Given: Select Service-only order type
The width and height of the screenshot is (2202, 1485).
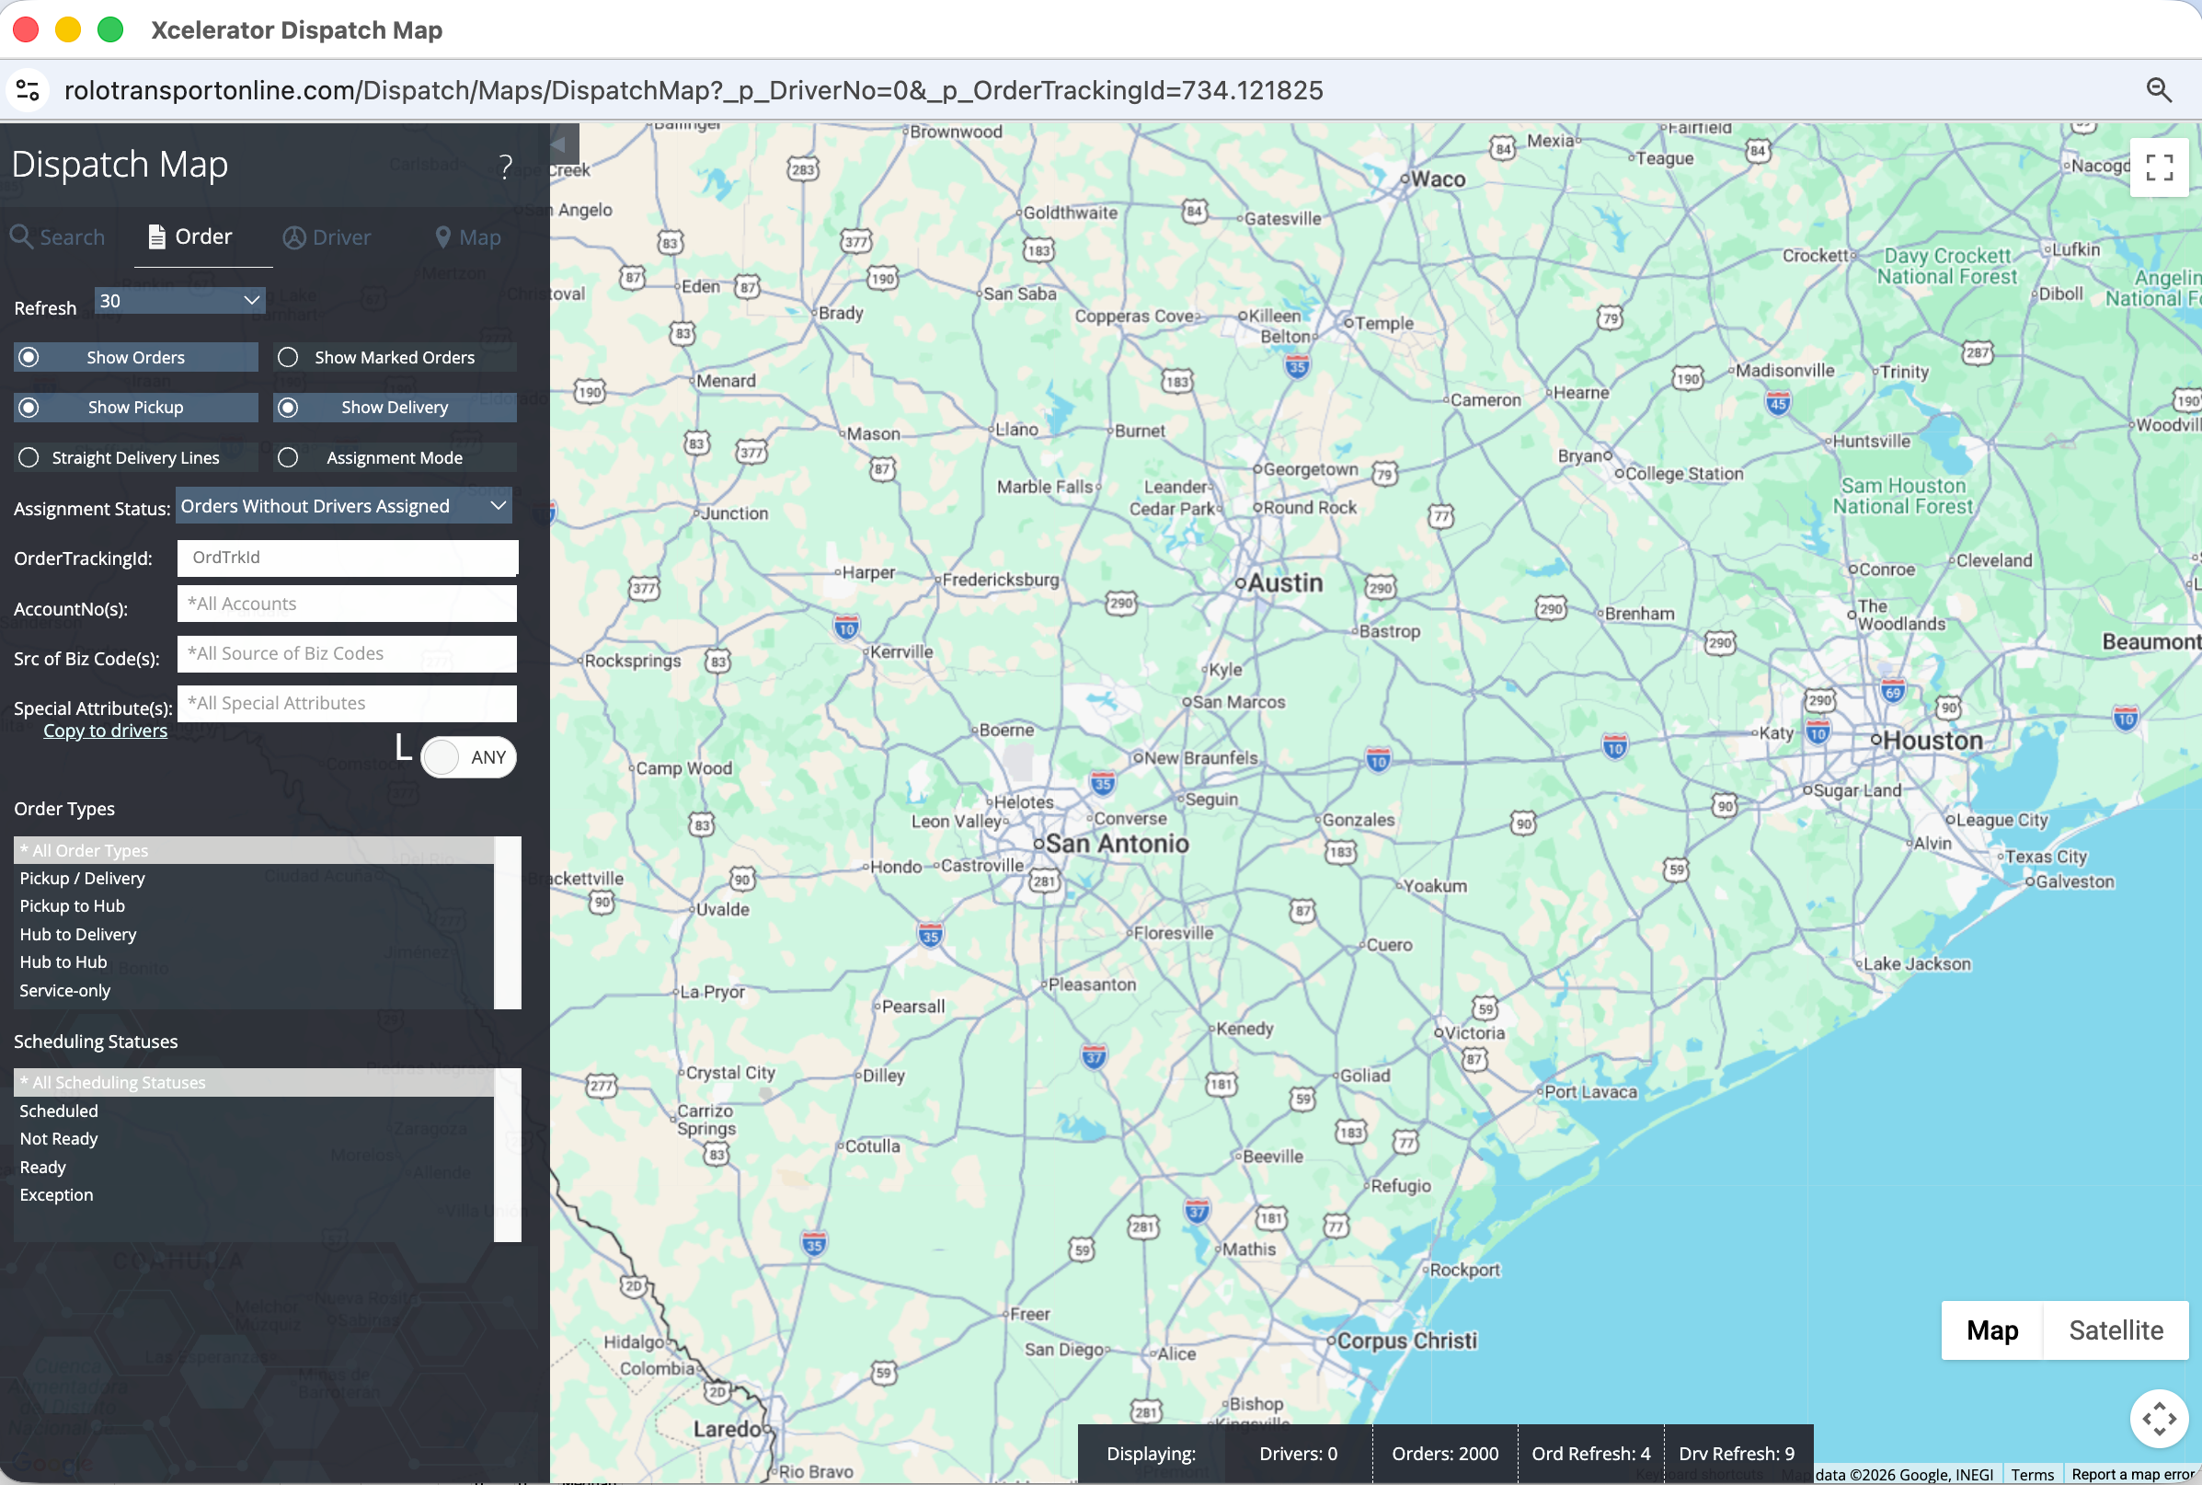Looking at the screenshot, I should click(x=254, y=990).
